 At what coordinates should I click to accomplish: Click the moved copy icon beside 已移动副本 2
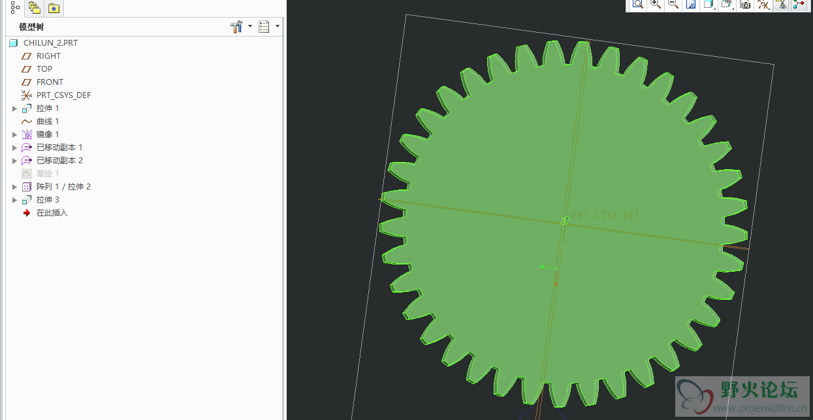tap(27, 161)
